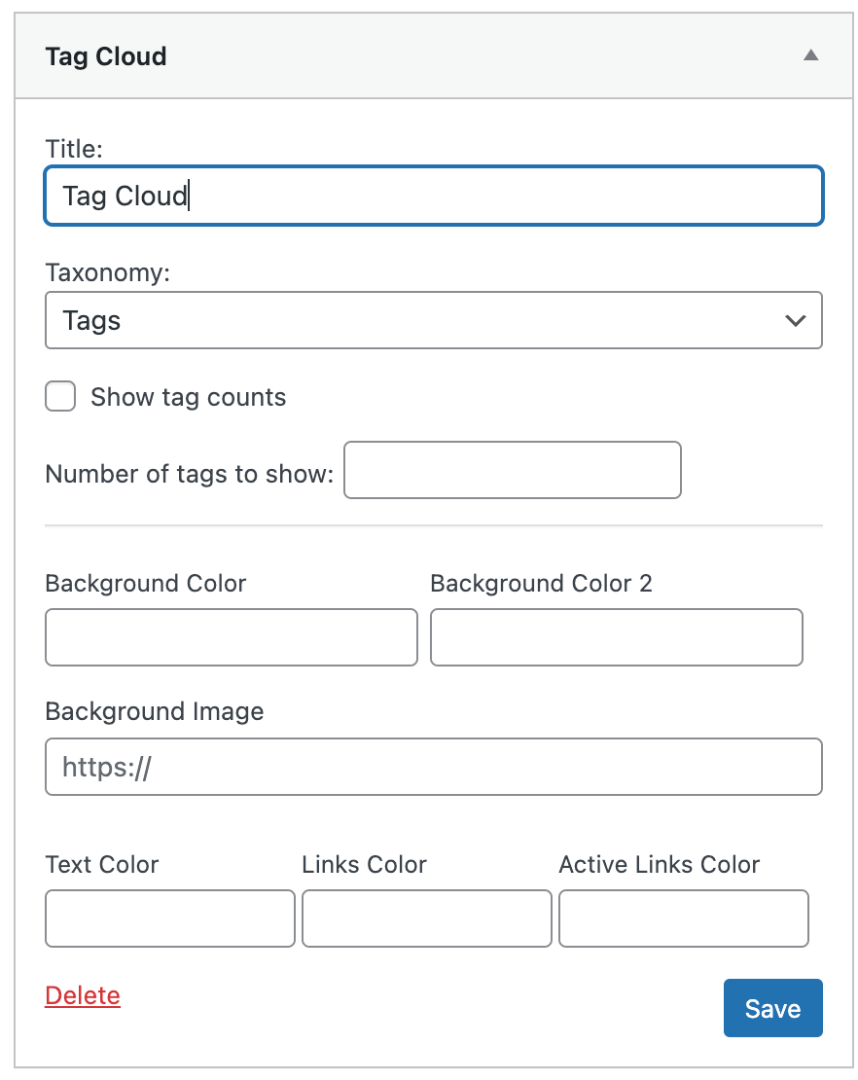
Task: Focus the Active Links Color input
Action: click(683, 918)
